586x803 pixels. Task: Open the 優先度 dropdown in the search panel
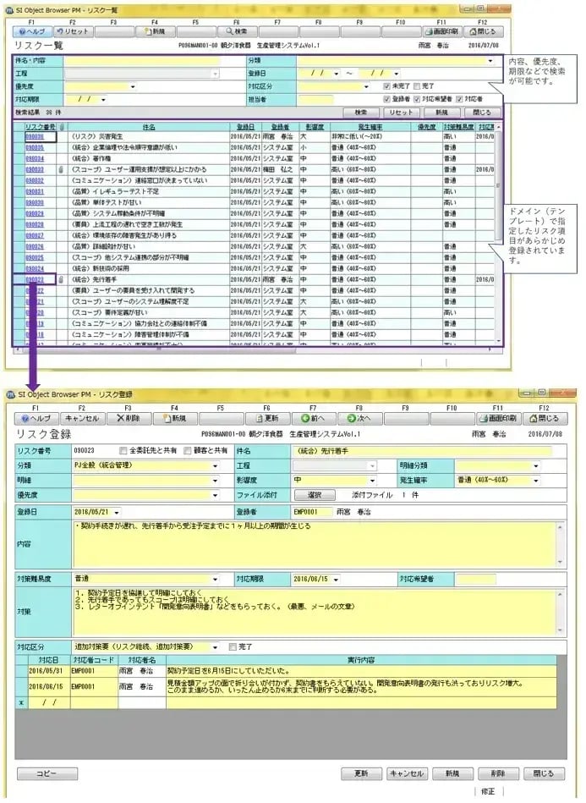click(x=133, y=86)
